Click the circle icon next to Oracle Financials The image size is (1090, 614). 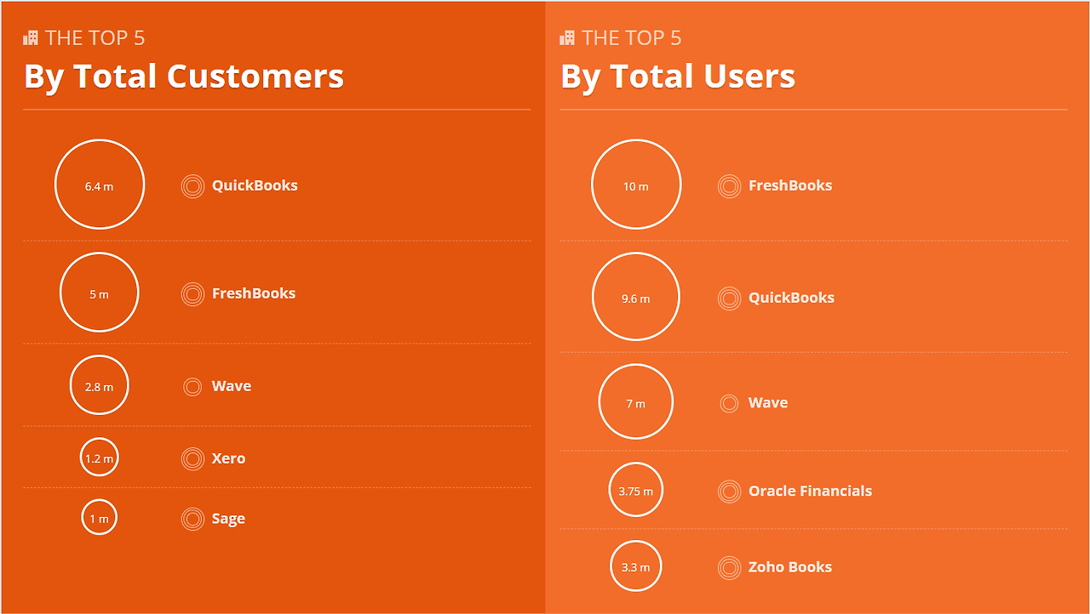(x=729, y=492)
